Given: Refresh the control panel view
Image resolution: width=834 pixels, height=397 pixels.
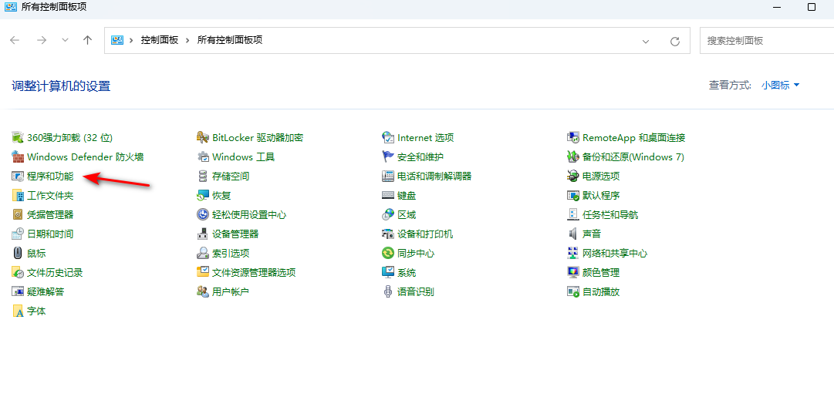Looking at the screenshot, I should coord(675,41).
